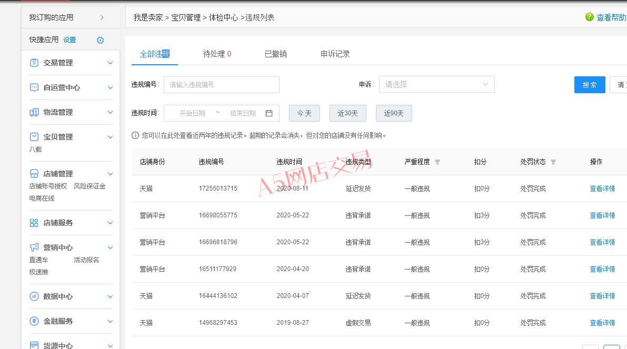The height and width of the screenshot is (349, 627).
Task: Click 我是卖家 in the breadcrumb
Action: click(148, 17)
